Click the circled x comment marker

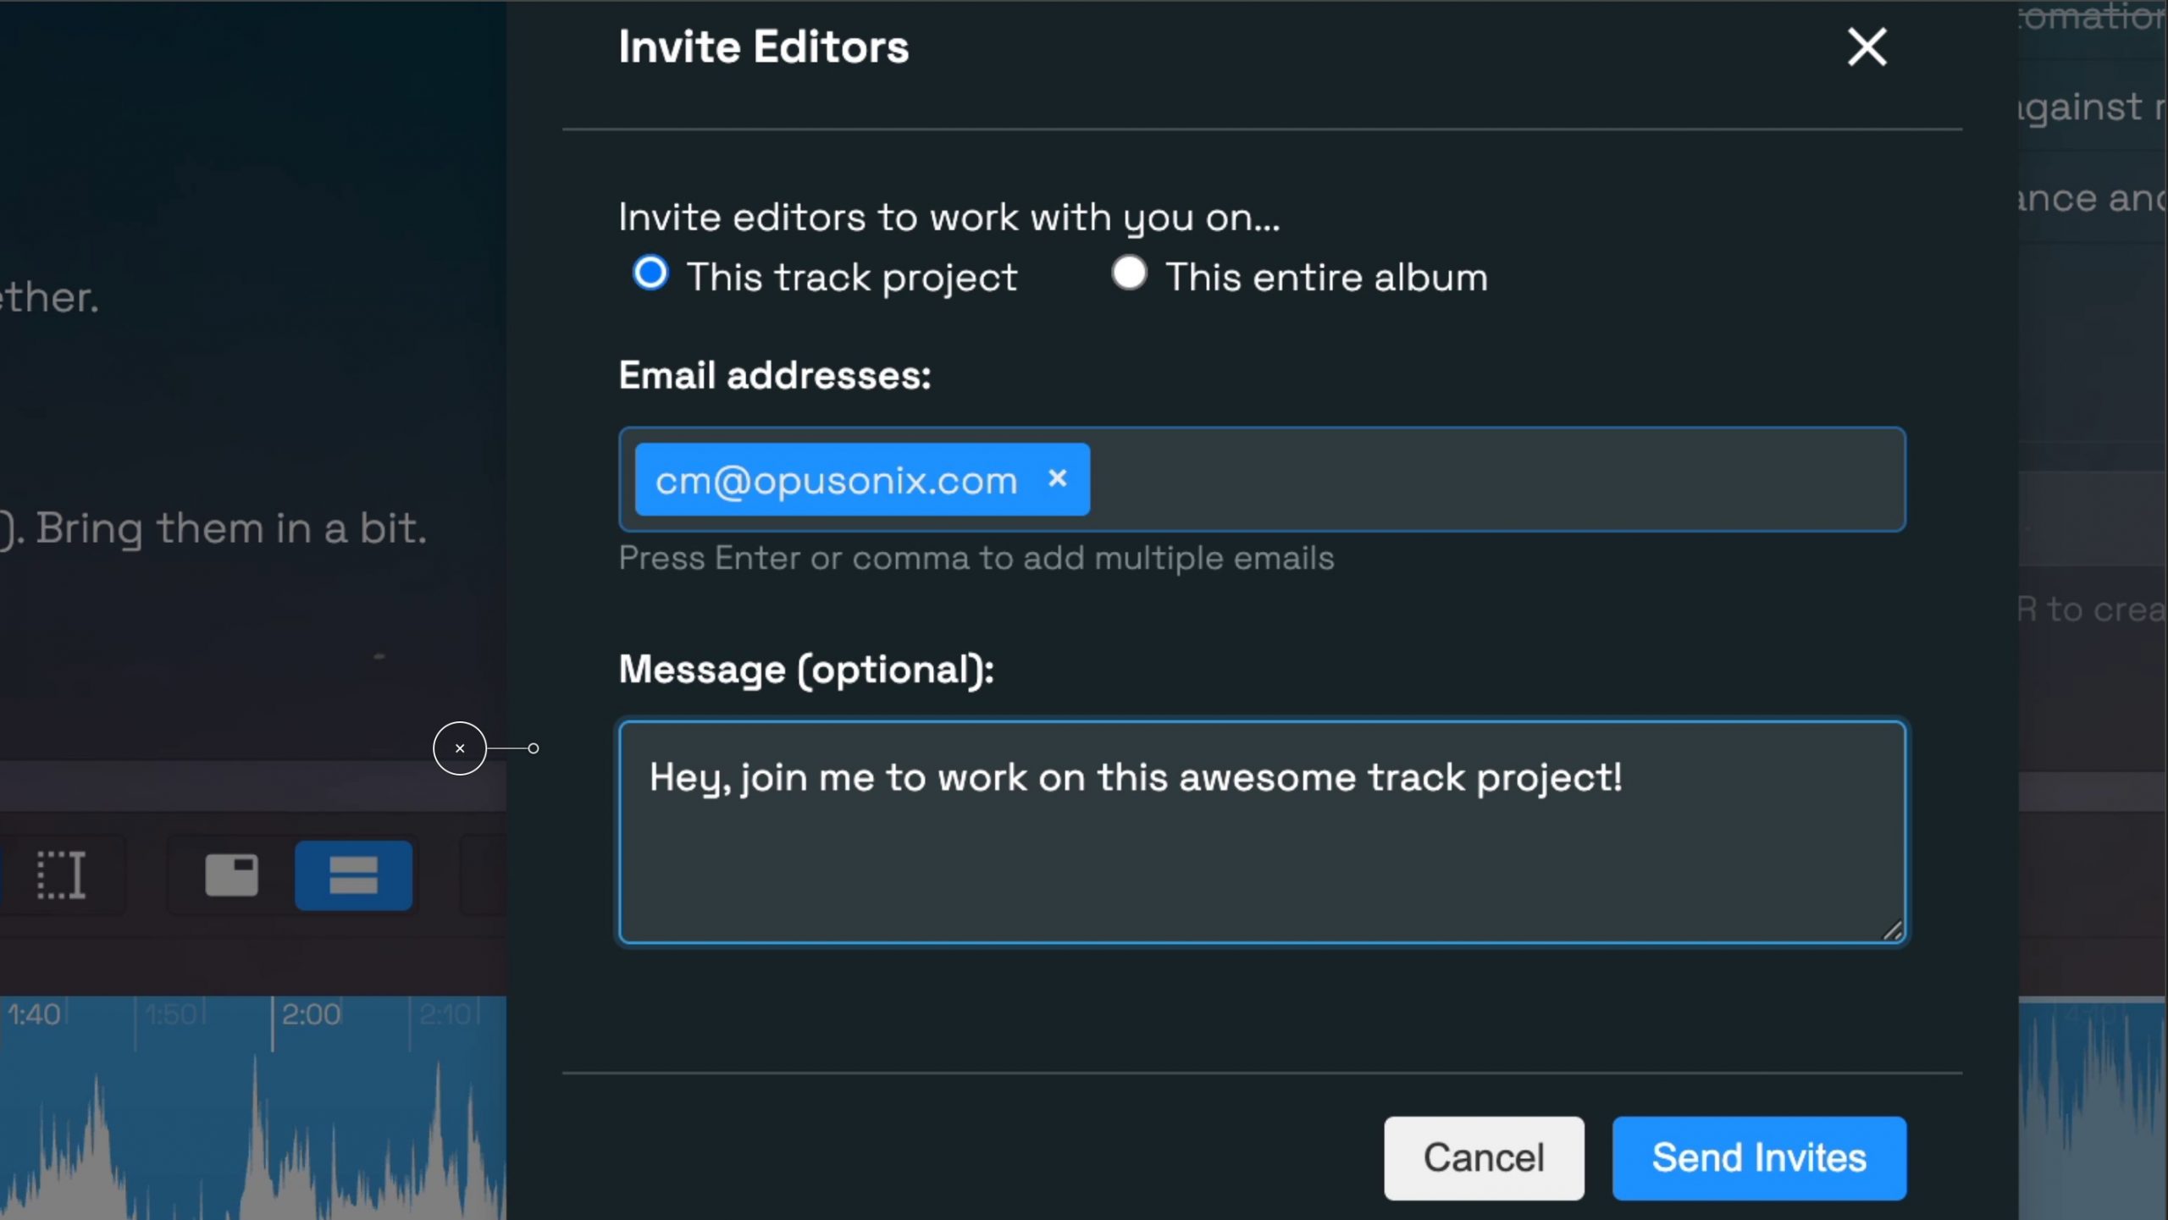coord(460,748)
